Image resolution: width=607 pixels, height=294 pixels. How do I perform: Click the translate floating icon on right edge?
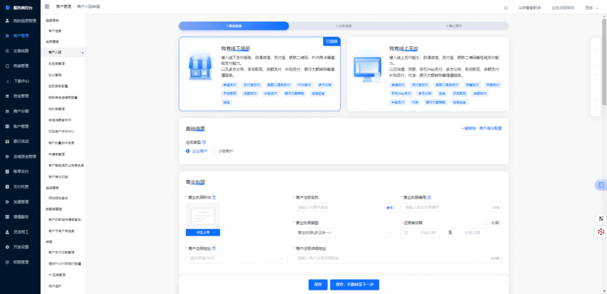(x=601, y=186)
